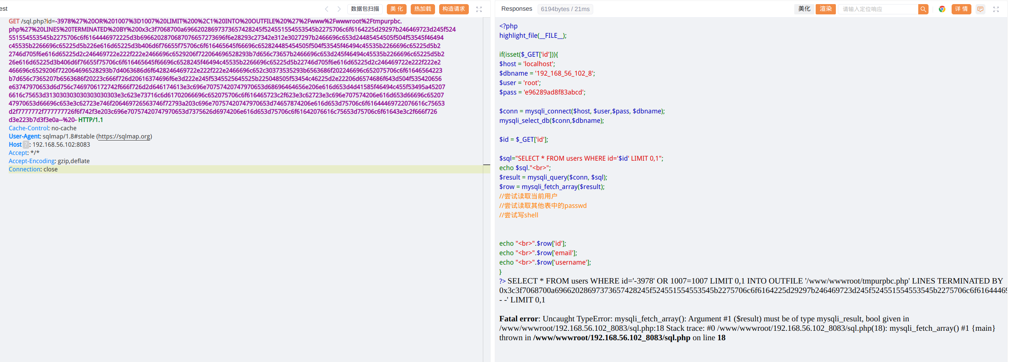Click the 'Fatal error' bold text
The width and height of the screenshot is (1013, 362).
[519, 319]
